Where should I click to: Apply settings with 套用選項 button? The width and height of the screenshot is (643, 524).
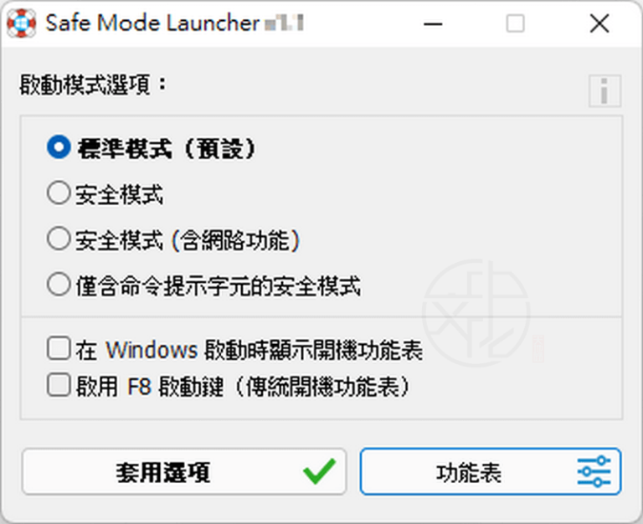[184, 471]
